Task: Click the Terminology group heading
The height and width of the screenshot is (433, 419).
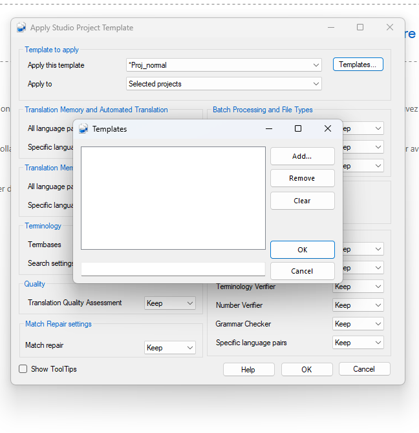Action: pyautogui.click(x=43, y=226)
